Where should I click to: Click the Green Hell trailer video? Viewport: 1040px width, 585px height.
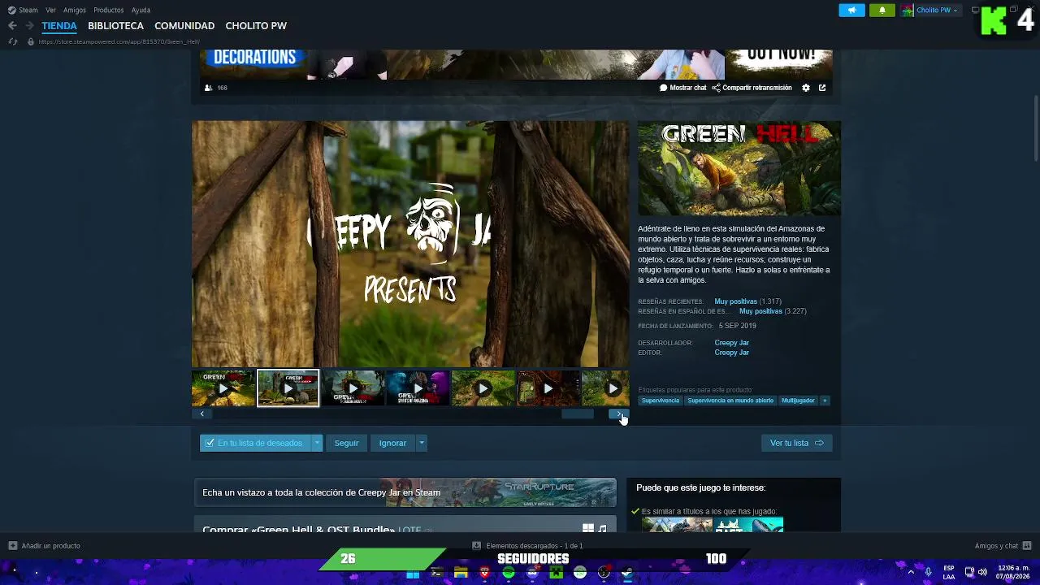[x=410, y=244]
